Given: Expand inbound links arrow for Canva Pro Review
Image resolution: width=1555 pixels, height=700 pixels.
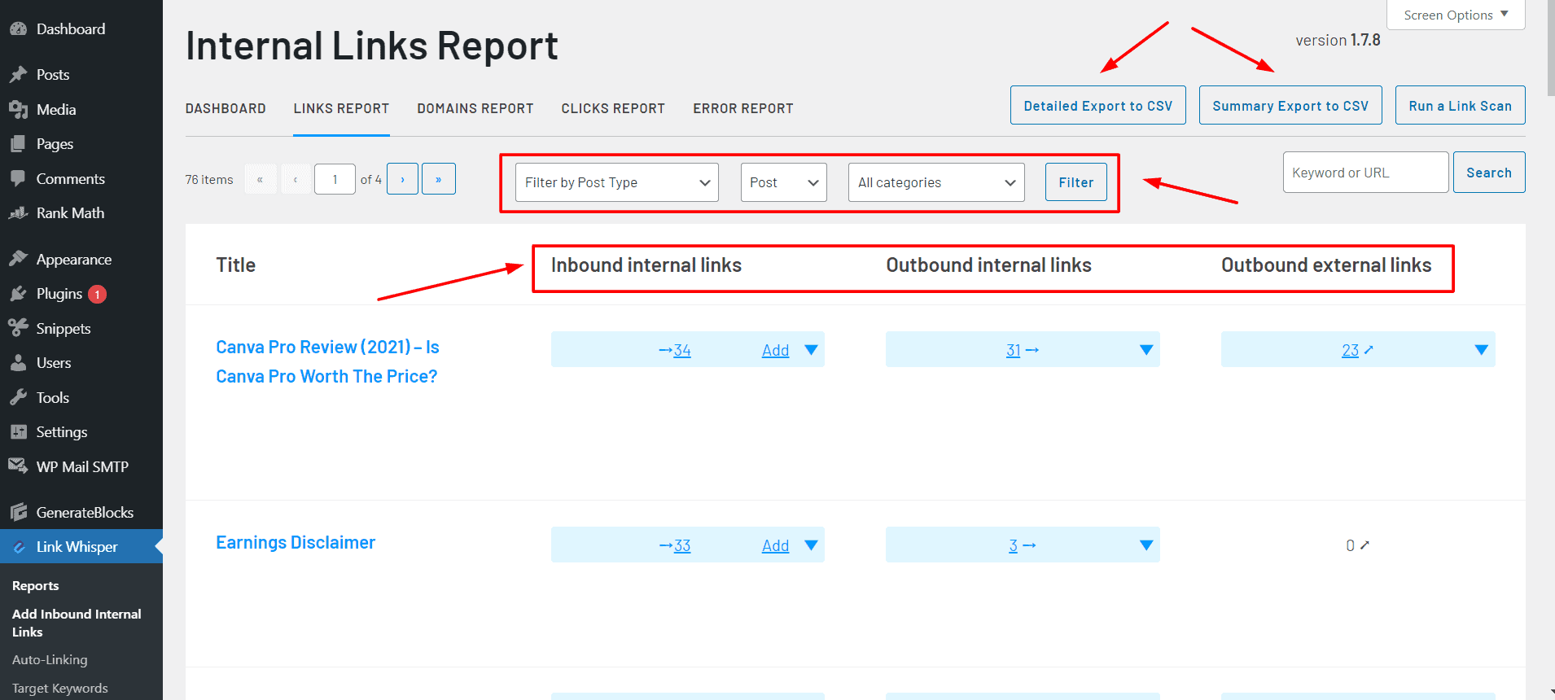Looking at the screenshot, I should [x=811, y=350].
